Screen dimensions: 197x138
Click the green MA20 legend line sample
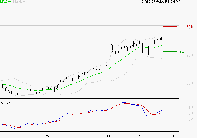tap(9, 2)
